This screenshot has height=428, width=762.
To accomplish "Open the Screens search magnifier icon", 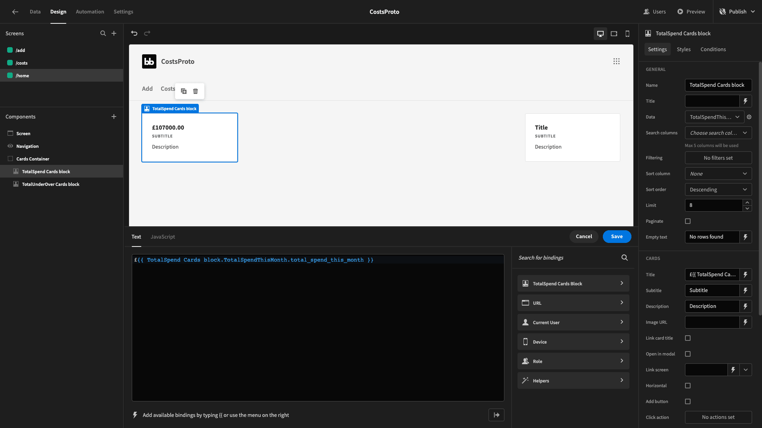I will [x=103, y=33].
